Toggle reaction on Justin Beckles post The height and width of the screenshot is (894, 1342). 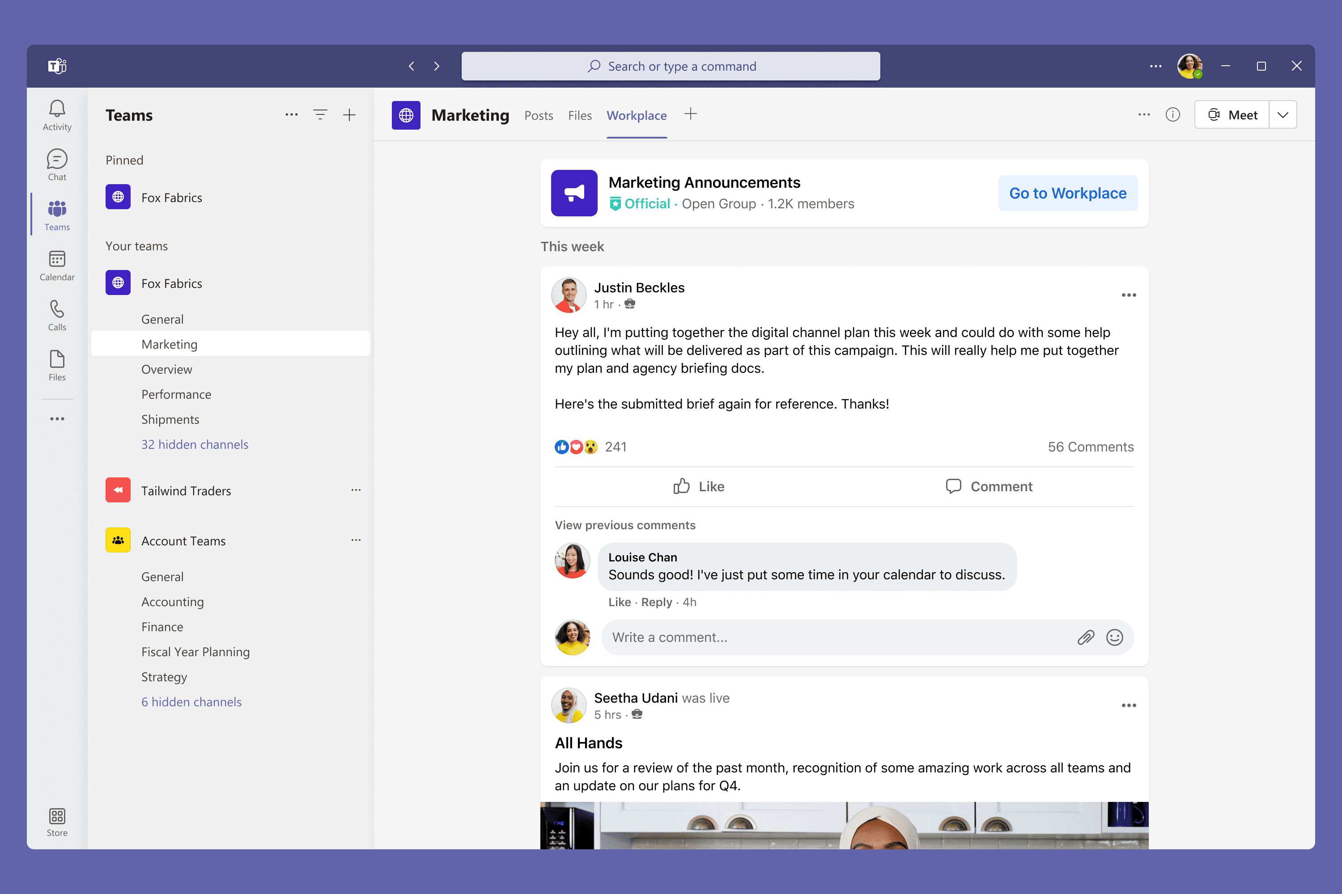(x=699, y=486)
